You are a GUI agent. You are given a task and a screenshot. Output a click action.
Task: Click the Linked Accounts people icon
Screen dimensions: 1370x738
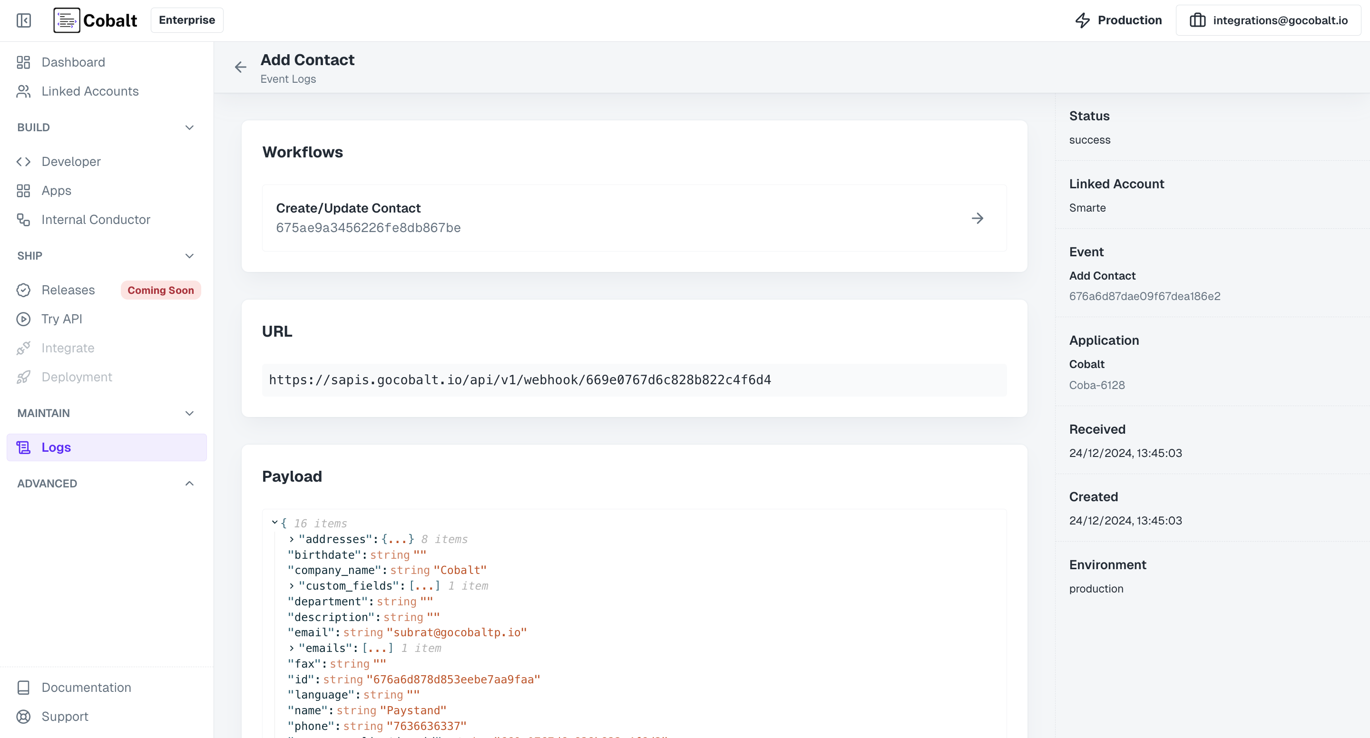pyautogui.click(x=23, y=91)
